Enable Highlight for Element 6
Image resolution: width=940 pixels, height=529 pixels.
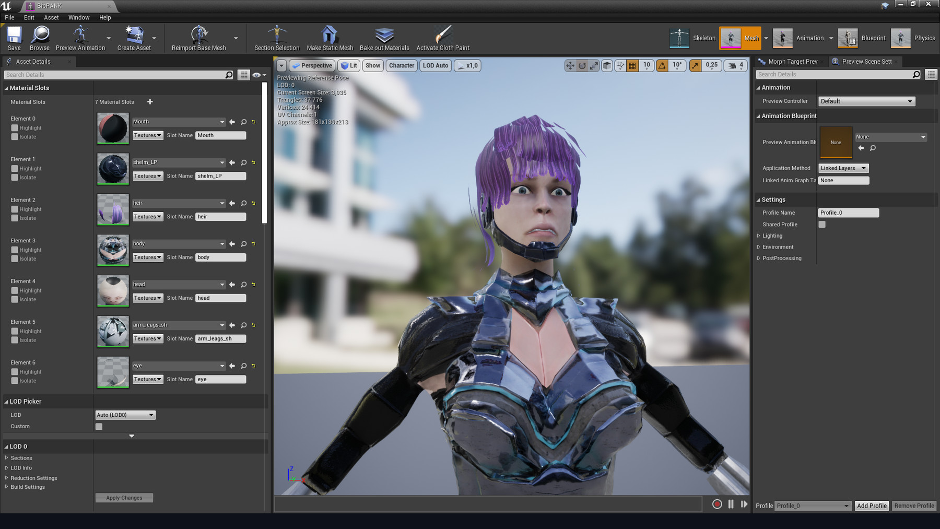[15, 372]
